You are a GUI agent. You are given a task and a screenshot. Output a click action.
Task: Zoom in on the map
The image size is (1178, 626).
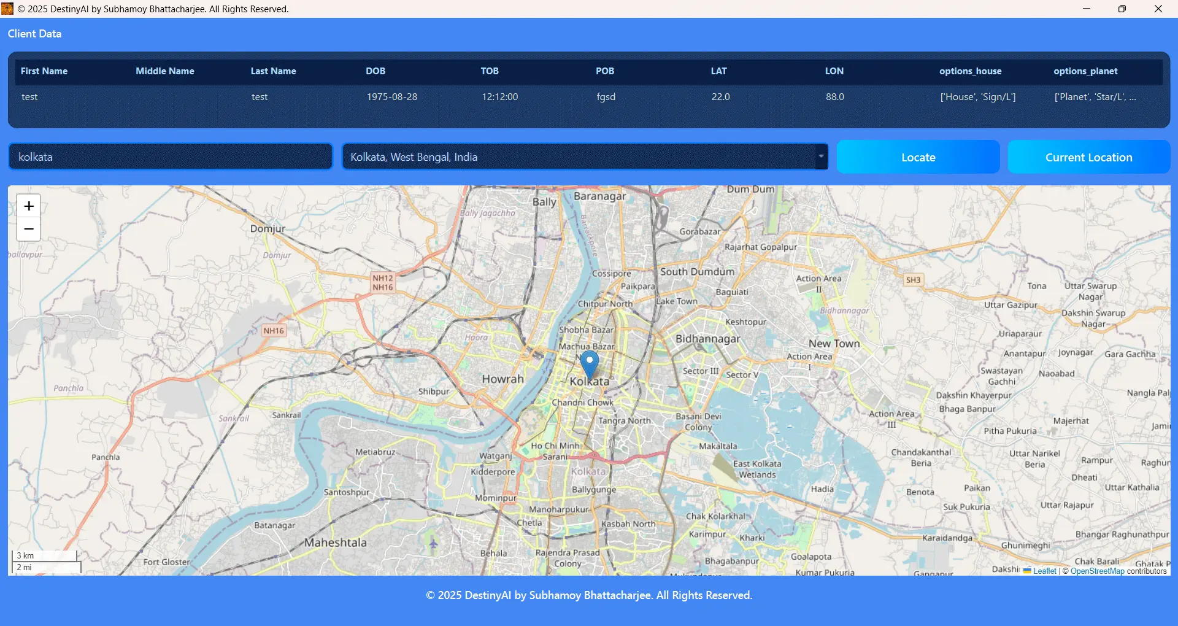click(x=29, y=206)
